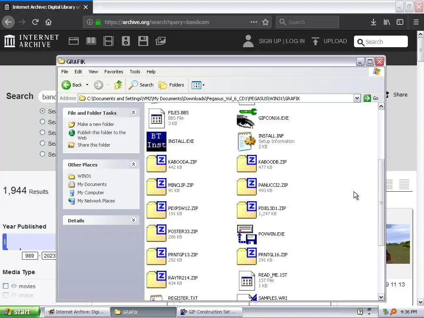Select the third search radio option
Screen dimensions: 424x318
pyautogui.click(x=43, y=132)
